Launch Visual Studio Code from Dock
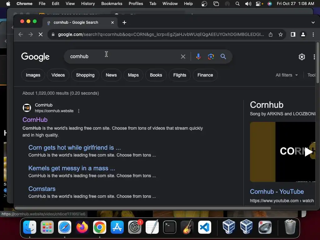Viewport: 320px width, 240px height. (205, 227)
